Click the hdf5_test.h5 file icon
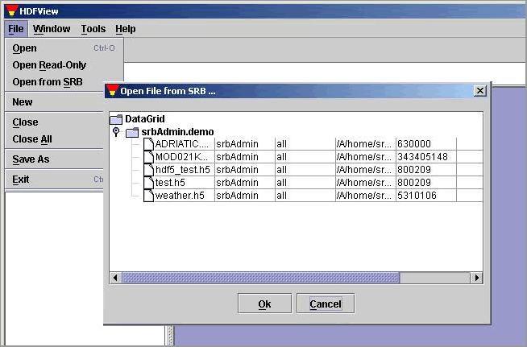 (148, 170)
